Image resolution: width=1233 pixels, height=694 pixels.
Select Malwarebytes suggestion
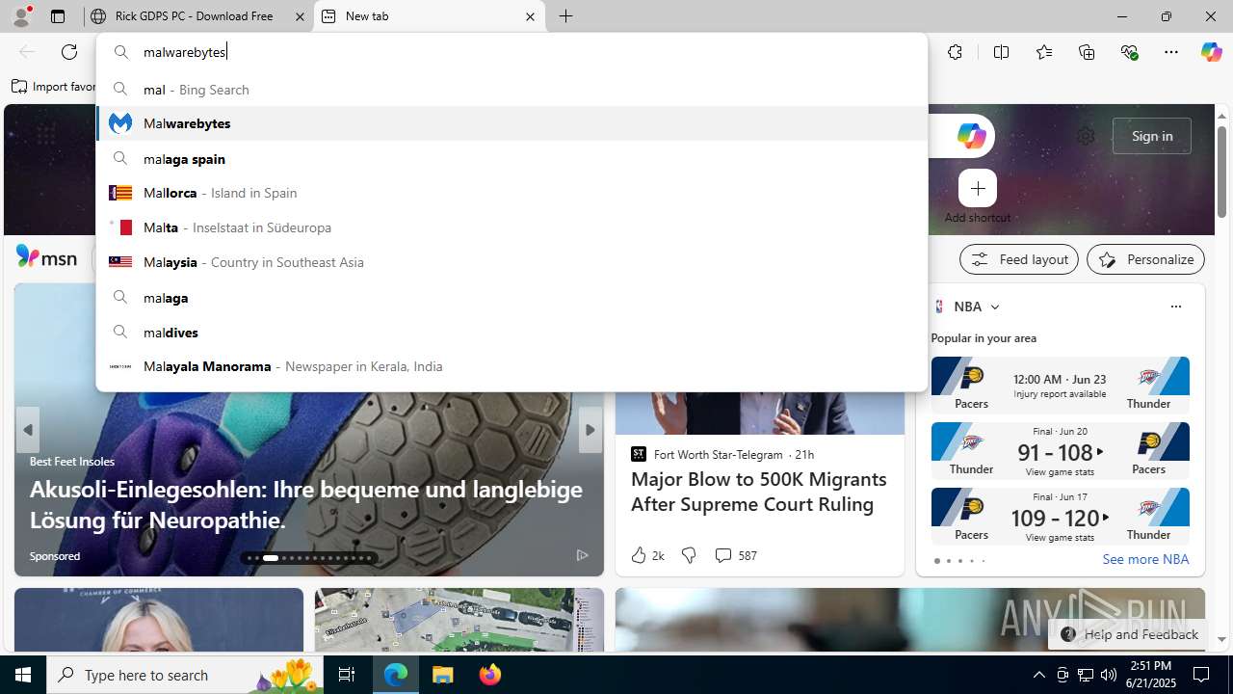tap(512, 123)
